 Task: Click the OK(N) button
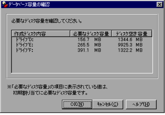(x=77, y=104)
